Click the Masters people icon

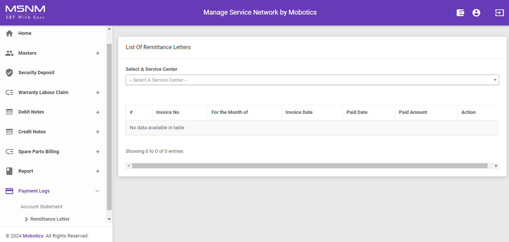click(9, 53)
